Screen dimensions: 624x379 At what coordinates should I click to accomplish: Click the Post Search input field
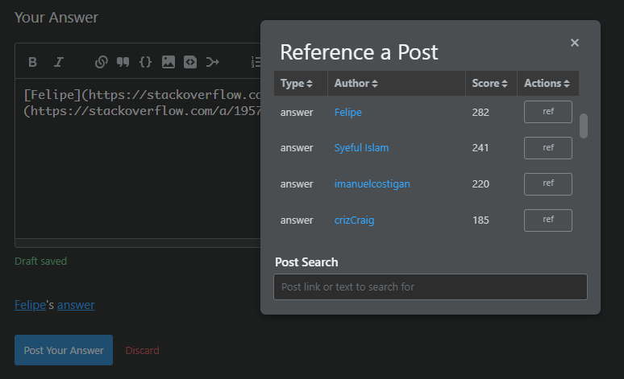tap(430, 286)
